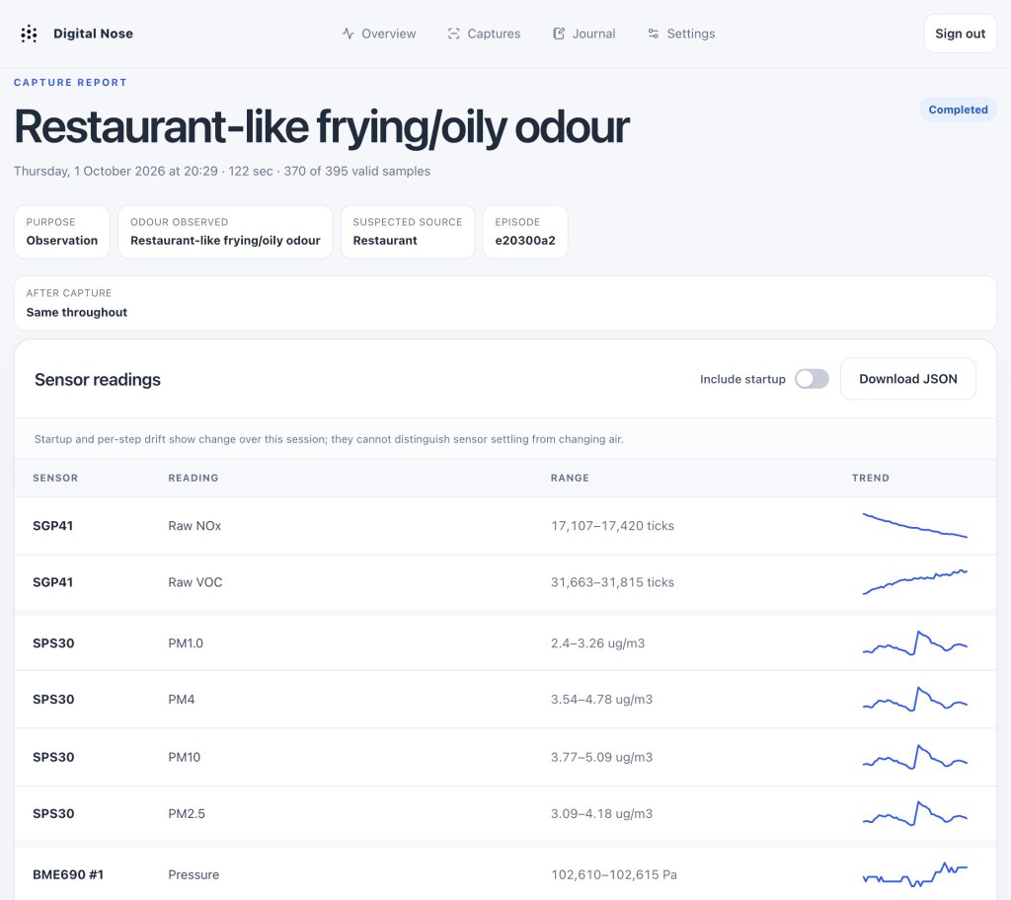Click the PM4 reading label
Viewport: 1011px width, 900px height.
pos(182,699)
